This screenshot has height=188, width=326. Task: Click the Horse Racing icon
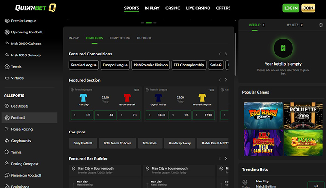click(x=6, y=129)
